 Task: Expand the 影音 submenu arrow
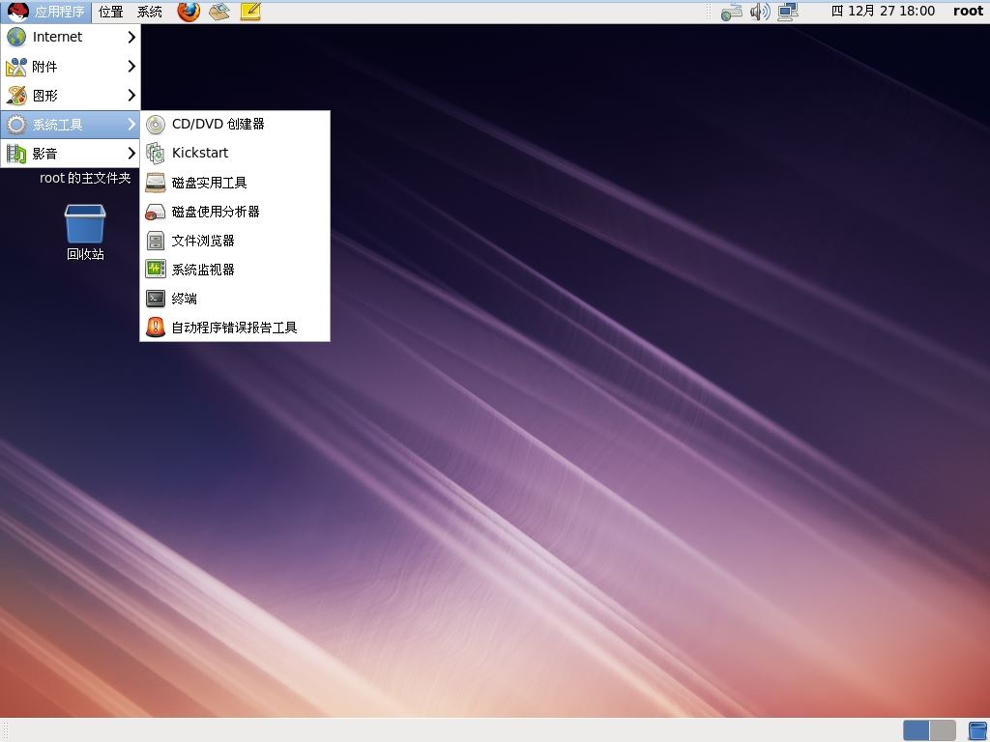131,154
